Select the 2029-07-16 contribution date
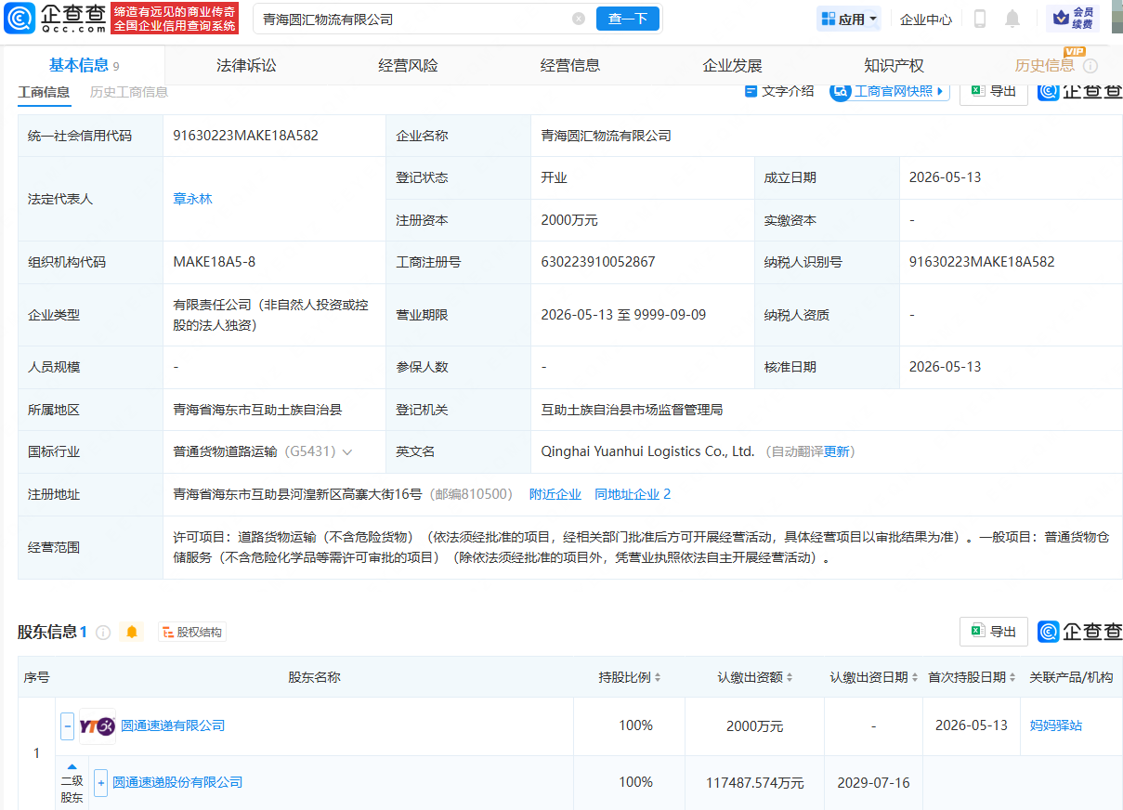The width and height of the screenshot is (1123, 810). click(873, 782)
